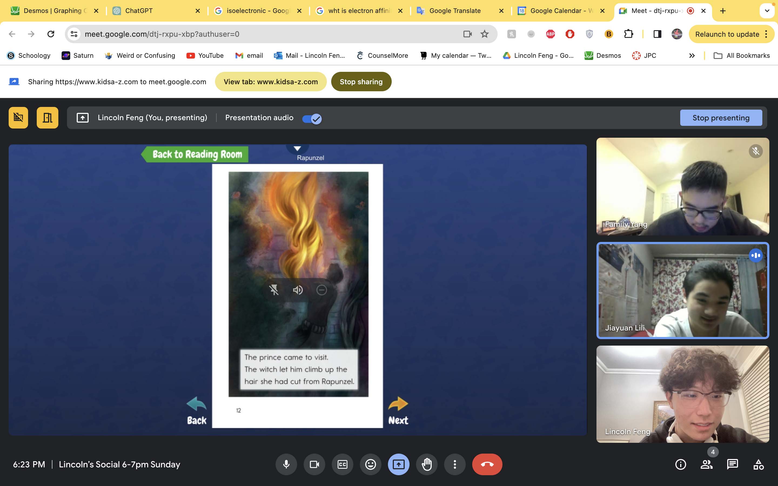Click the browser back arrow
The width and height of the screenshot is (778, 486).
(12, 34)
